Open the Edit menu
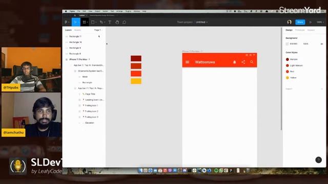328x184 pixels. tap(84, 11)
